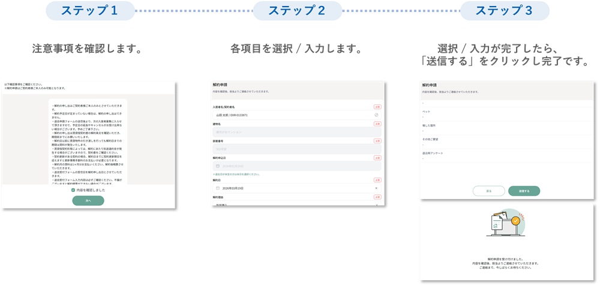Click the 壊した箇所 row in the confirmation list

point(507,128)
